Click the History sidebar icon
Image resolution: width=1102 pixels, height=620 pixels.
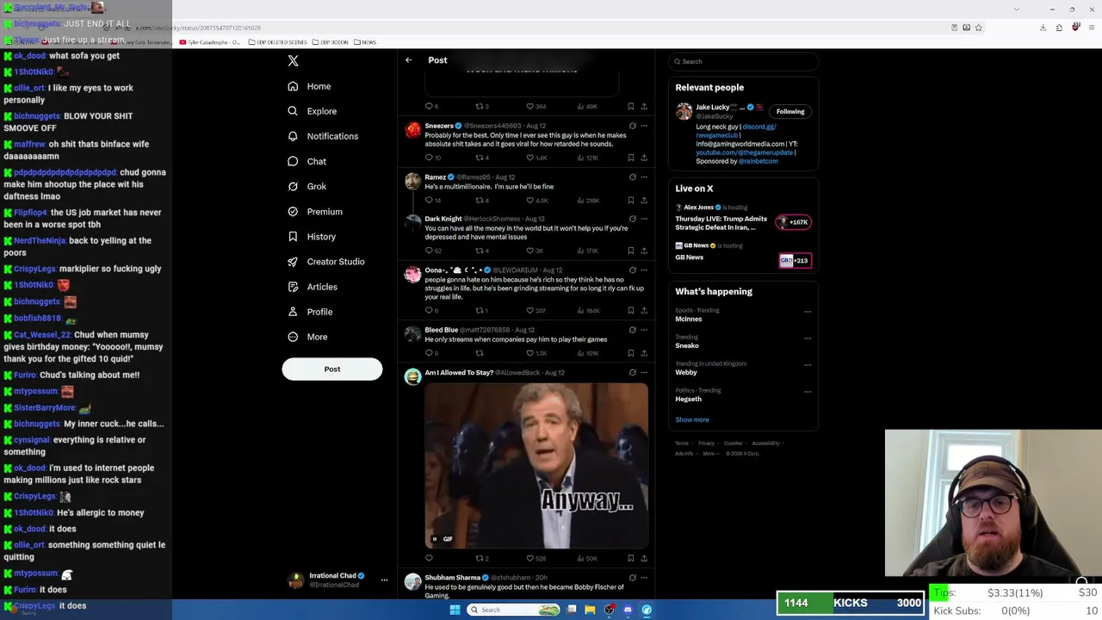tap(293, 237)
